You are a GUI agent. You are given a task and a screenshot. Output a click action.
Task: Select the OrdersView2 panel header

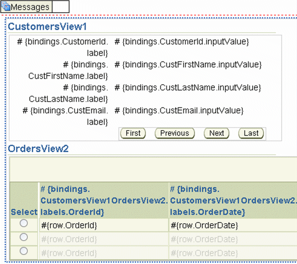(x=38, y=149)
